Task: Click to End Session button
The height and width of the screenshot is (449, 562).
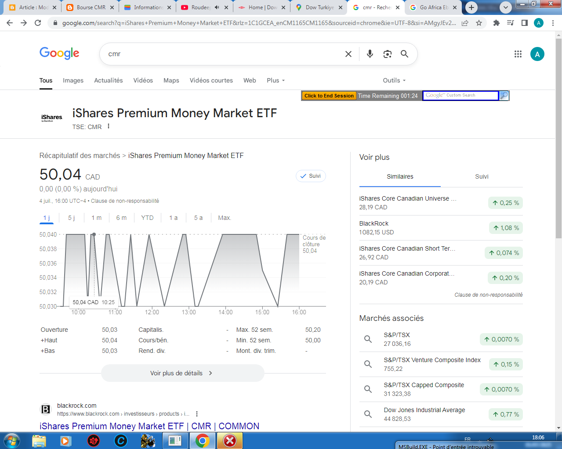Action: (329, 96)
